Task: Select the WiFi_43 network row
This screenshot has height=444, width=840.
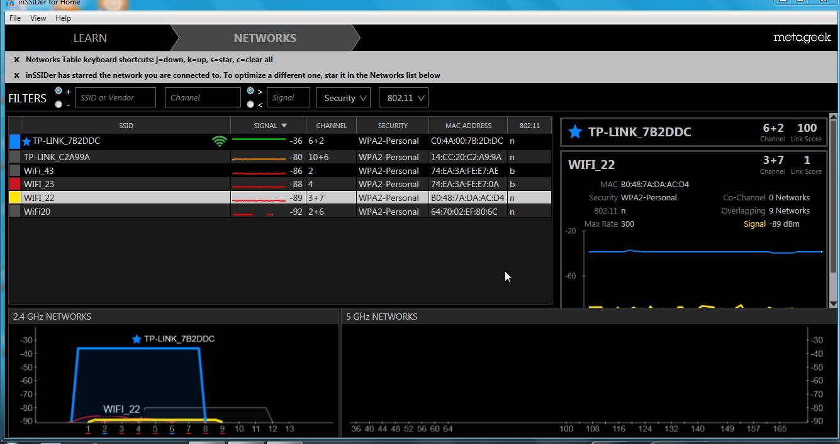Action: [x=280, y=171]
